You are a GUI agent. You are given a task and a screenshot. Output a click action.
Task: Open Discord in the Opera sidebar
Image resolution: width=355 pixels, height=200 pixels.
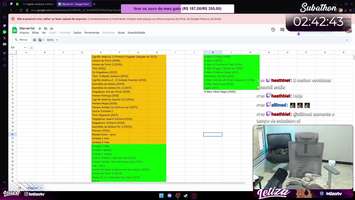[4, 44]
